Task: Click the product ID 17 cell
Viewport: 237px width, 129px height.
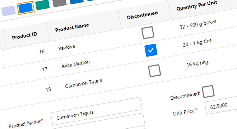Action: [x=45, y=69]
